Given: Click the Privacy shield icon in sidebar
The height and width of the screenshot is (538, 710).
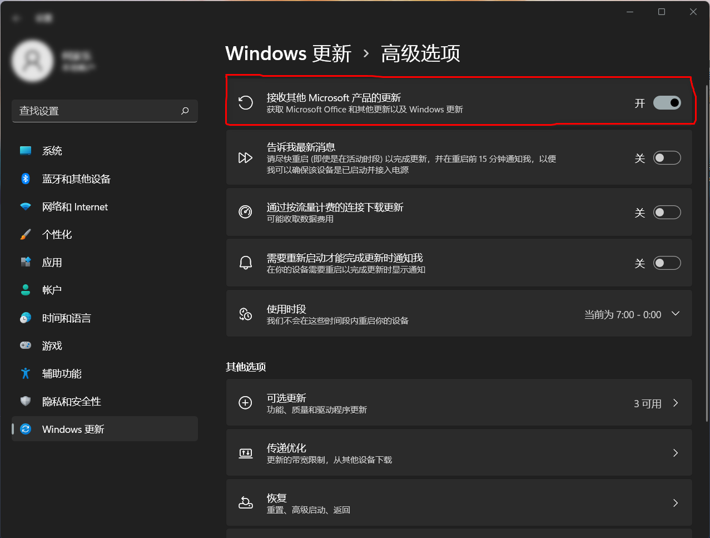Looking at the screenshot, I should point(26,401).
